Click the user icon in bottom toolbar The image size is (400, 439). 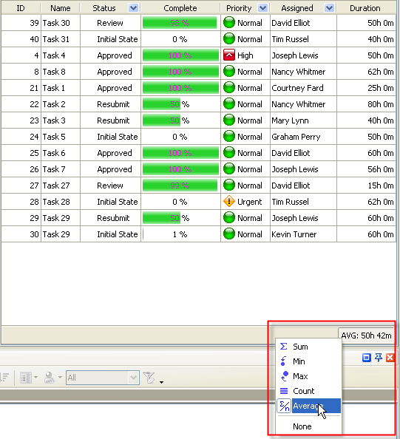click(50, 378)
